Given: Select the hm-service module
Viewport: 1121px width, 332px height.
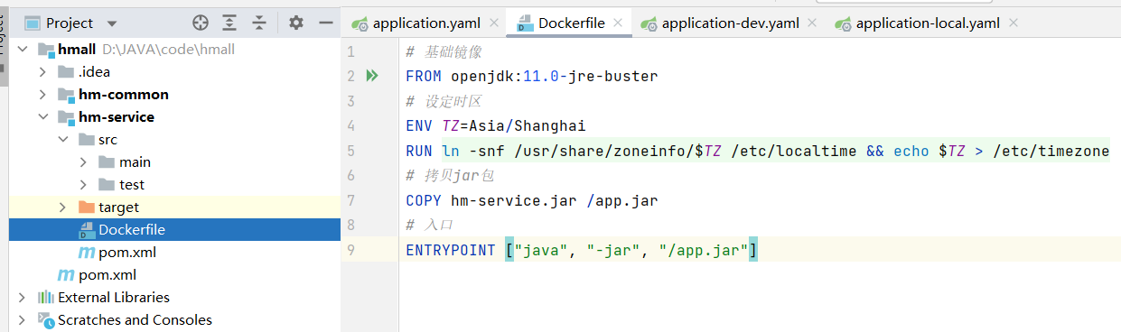Looking at the screenshot, I should [117, 117].
